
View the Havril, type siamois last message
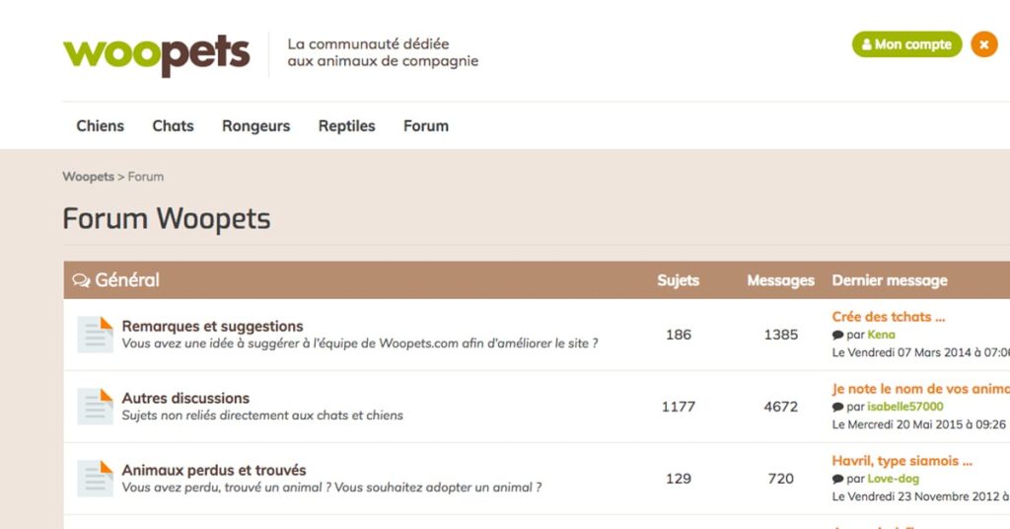902,461
